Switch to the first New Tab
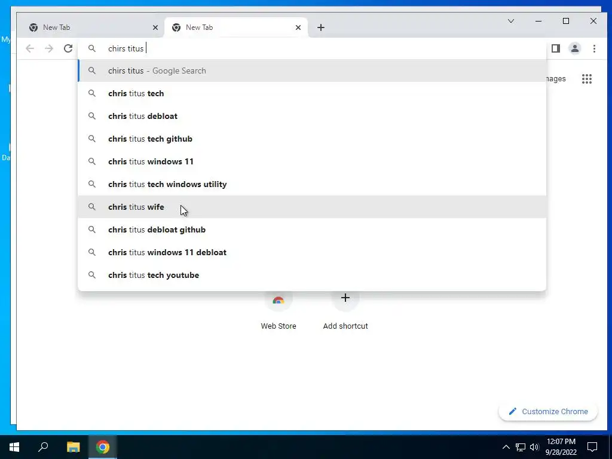 point(93,27)
